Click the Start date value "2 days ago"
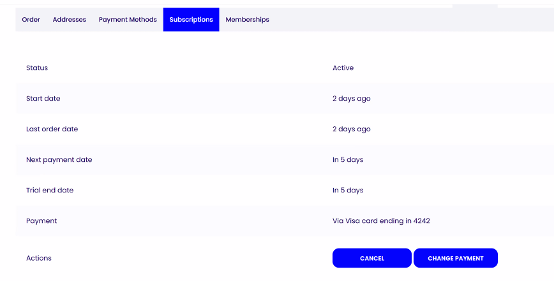 tap(351, 99)
